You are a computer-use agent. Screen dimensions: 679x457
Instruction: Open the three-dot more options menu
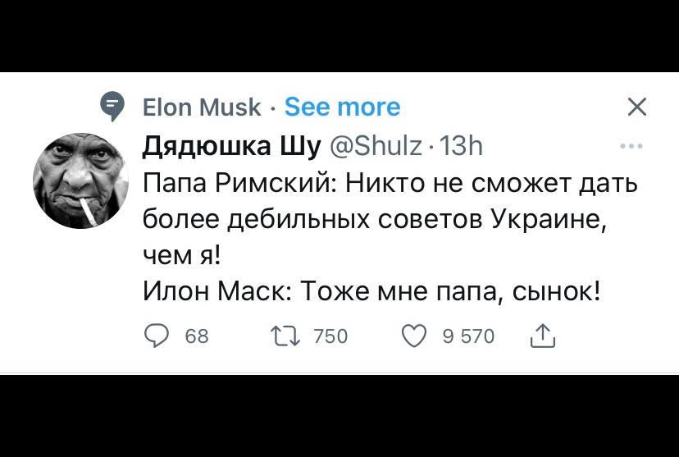pos(631,147)
